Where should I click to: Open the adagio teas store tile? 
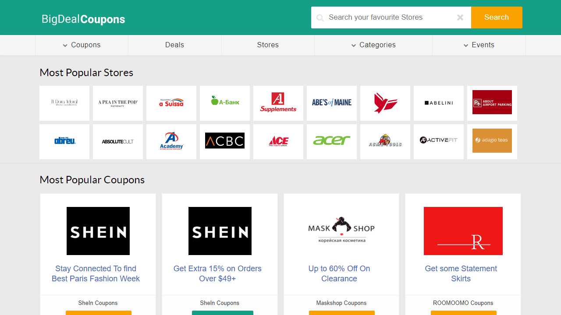pos(492,141)
